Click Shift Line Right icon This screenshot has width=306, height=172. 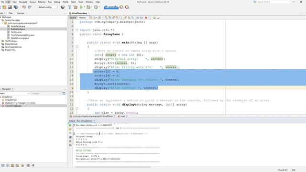tap(142, 18)
